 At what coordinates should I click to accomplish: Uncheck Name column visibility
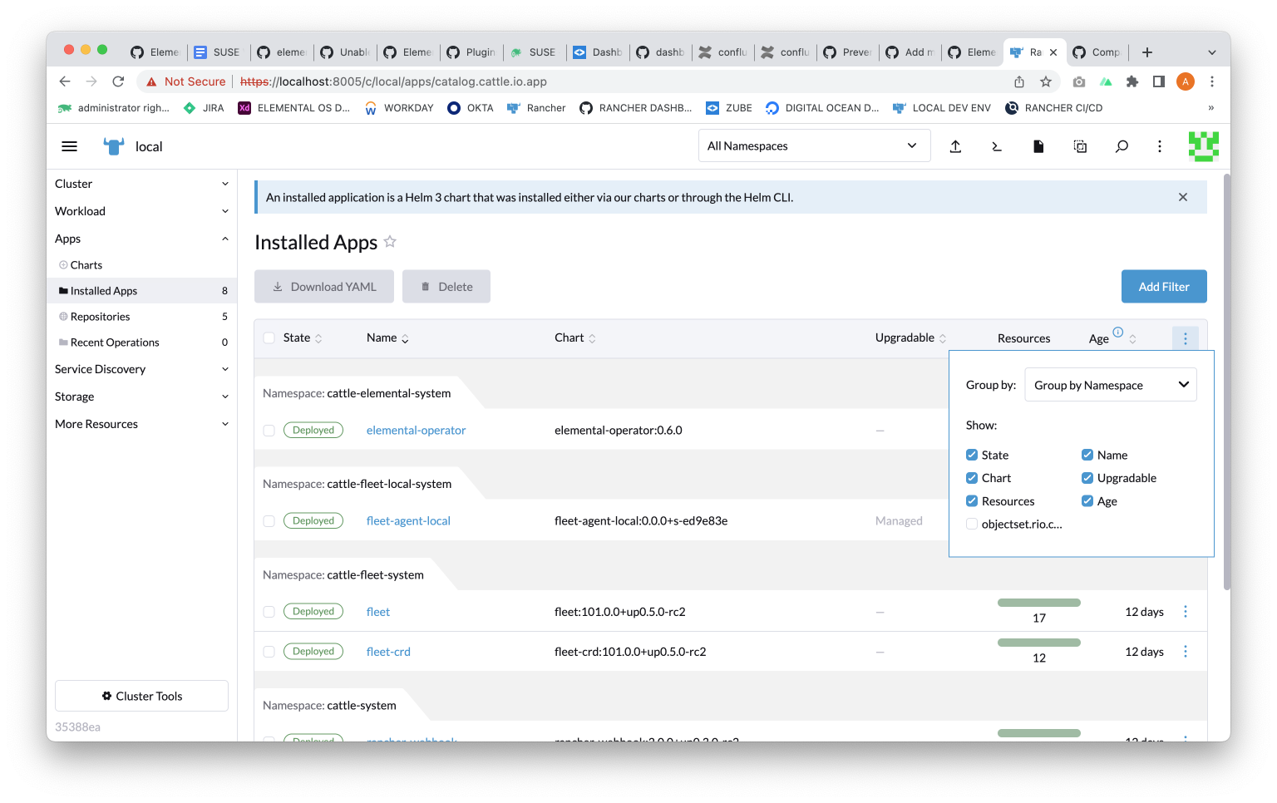[1087, 455]
